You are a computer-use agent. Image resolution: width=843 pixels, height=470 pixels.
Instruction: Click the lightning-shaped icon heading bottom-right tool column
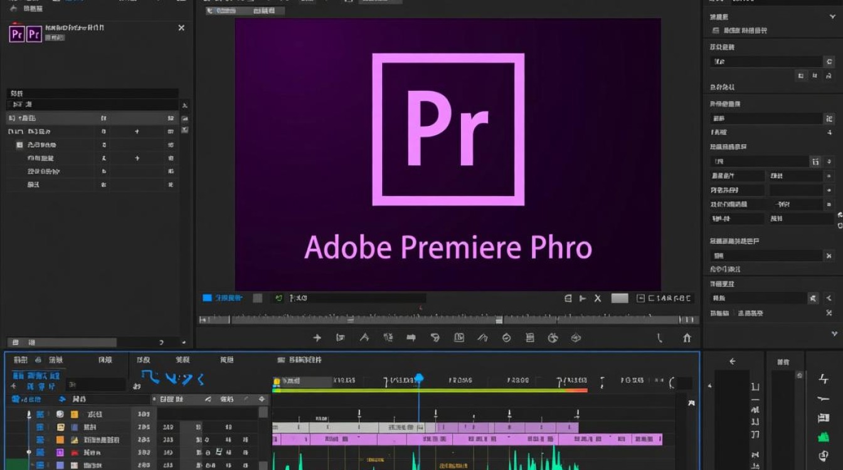(824, 379)
